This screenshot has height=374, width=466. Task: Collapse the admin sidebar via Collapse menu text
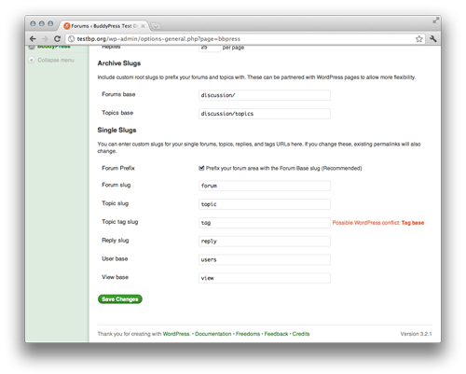point(56,60)
